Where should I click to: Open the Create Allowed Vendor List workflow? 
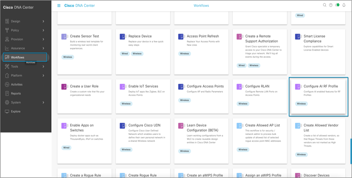click(318, 141)
